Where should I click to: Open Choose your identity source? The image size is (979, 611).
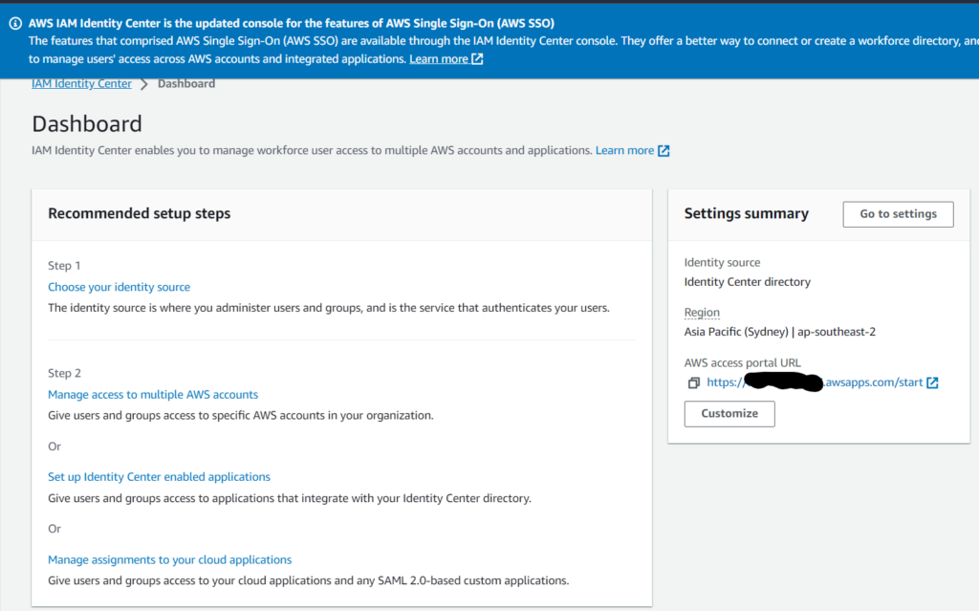tap(119, 287)
